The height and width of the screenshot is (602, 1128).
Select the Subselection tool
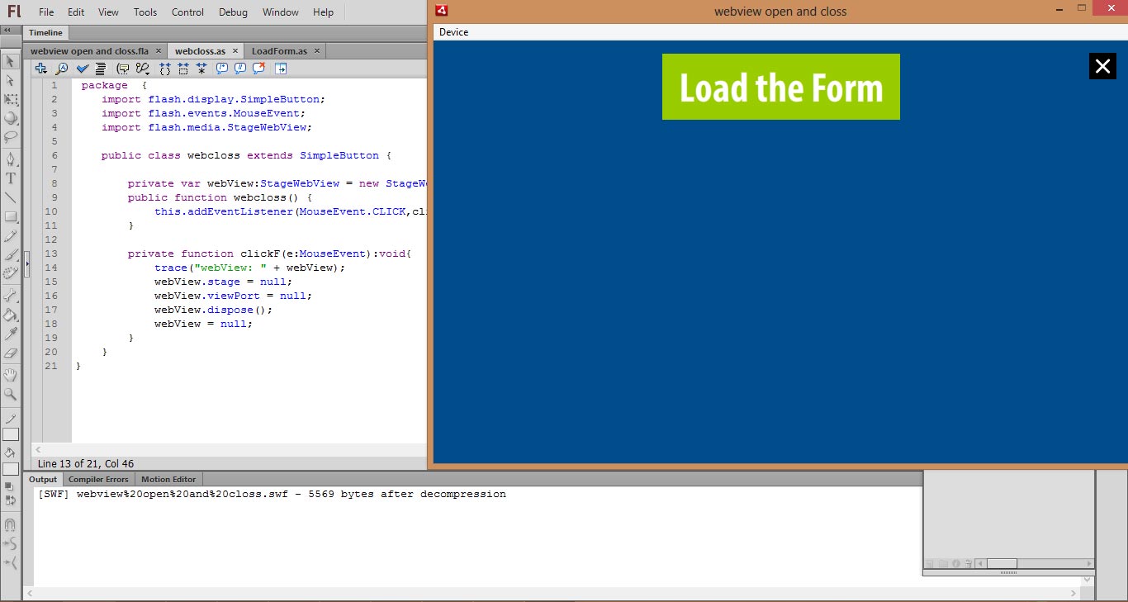click(11, 80)
